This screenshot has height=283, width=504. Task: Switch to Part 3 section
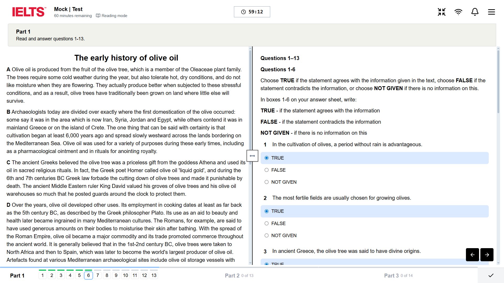click(398, 276)
